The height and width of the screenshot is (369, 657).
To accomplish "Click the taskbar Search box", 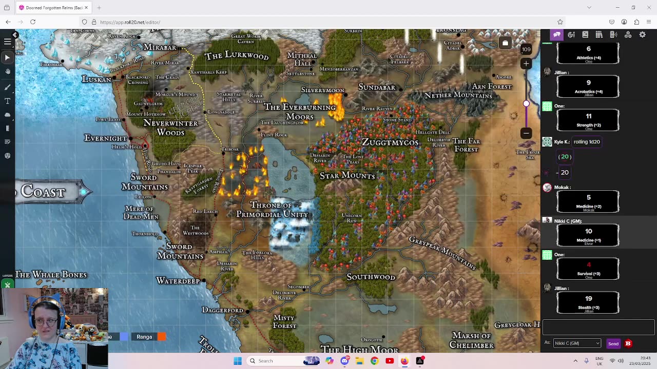I will [x=283, y=361].
